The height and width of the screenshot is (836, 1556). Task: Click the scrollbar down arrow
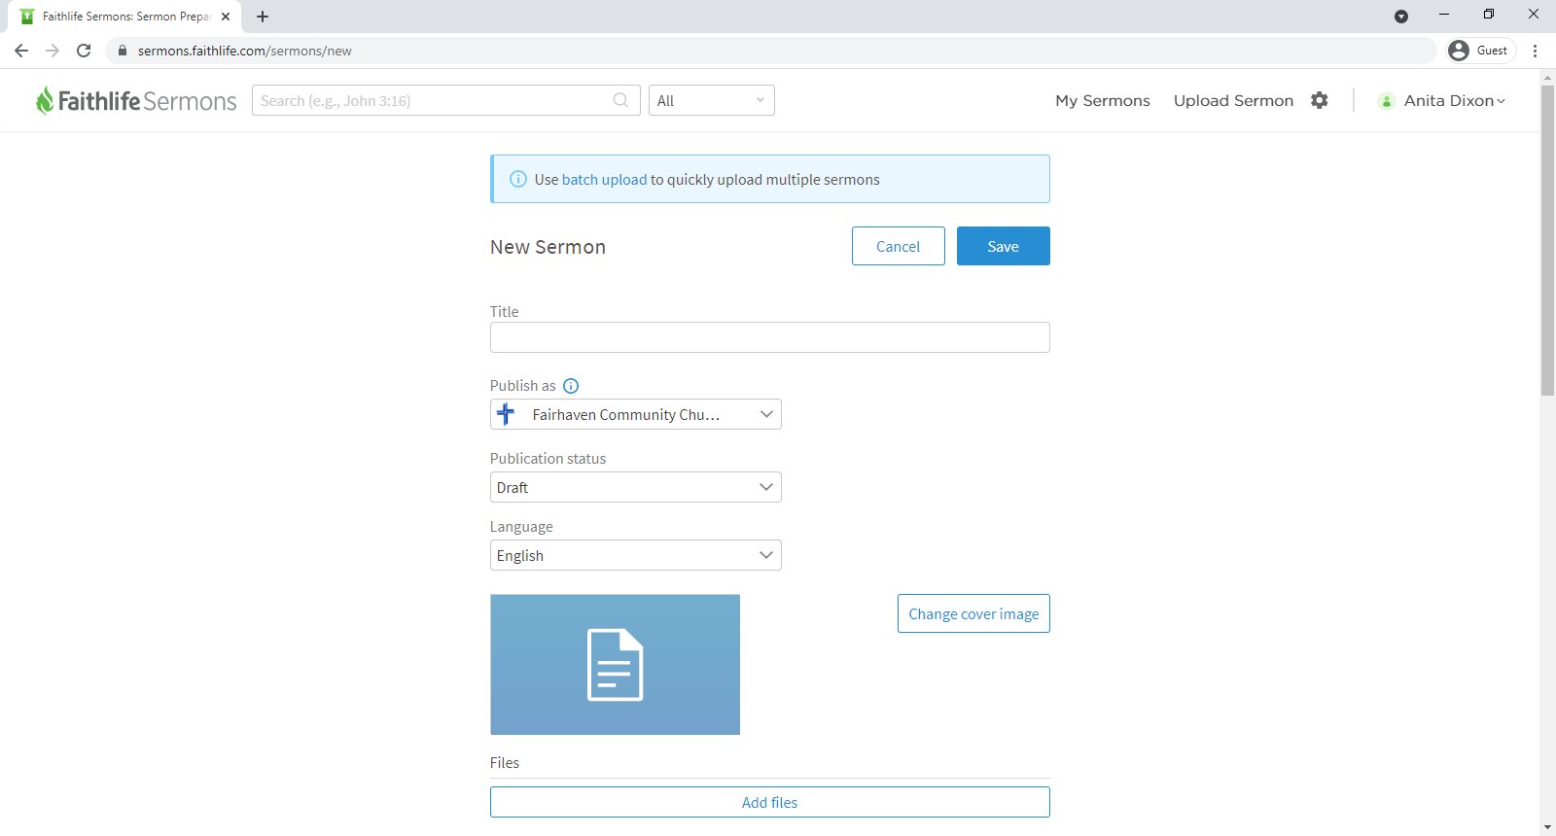[x=1547, y=828]
